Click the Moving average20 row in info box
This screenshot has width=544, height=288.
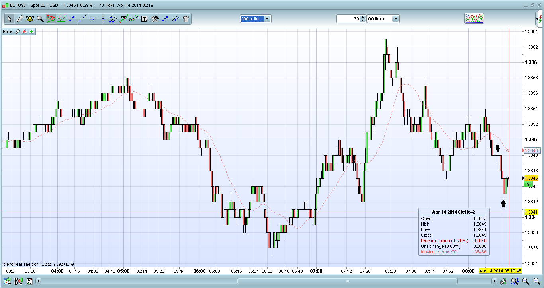click(454, 252)
